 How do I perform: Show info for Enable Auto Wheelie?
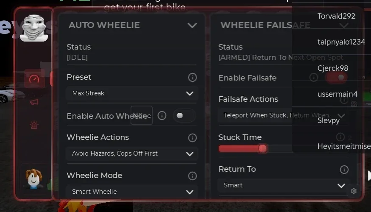coord(162,116)
